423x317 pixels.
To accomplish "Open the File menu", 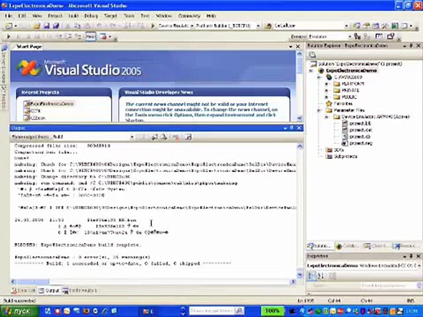I will click(x=9, y=16).
